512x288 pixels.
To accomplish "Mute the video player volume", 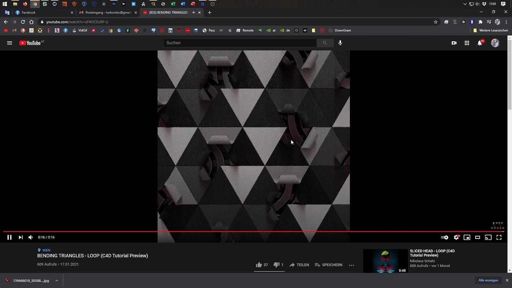I will 30,237.
